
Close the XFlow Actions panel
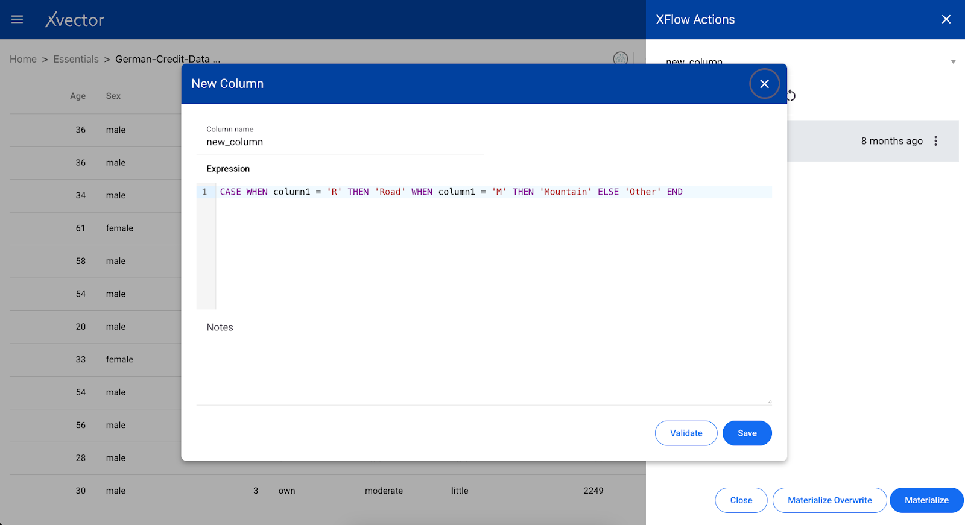click(x=946, y=19)
